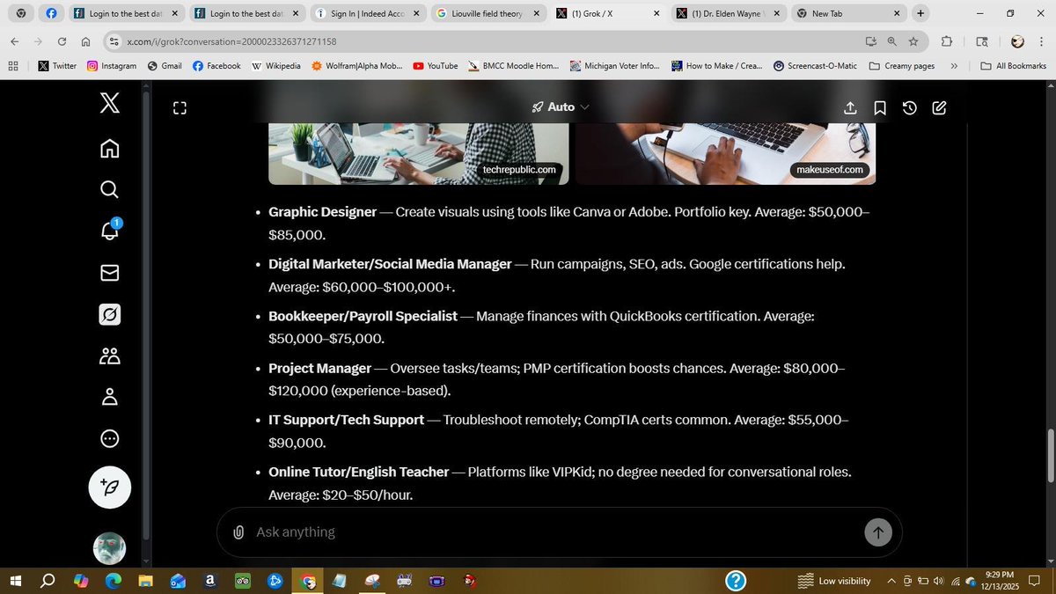Open the Wikipedia bookmark
This screenshot has width=1056, height=594.
pos(275,66)
